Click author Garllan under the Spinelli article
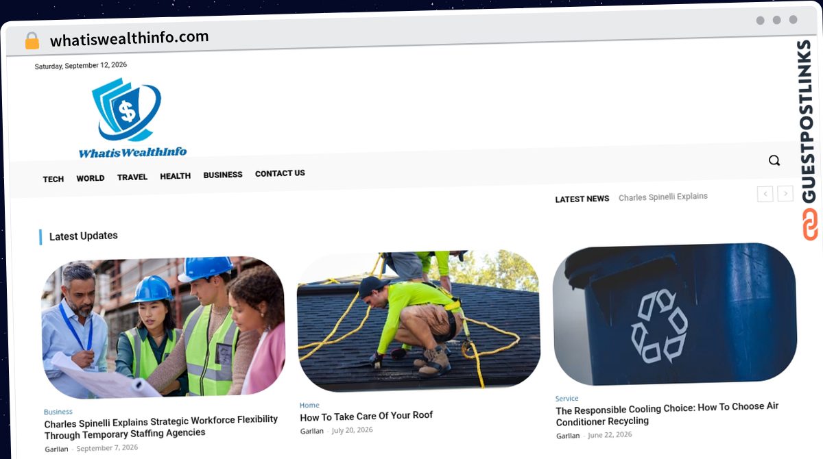 56,449
